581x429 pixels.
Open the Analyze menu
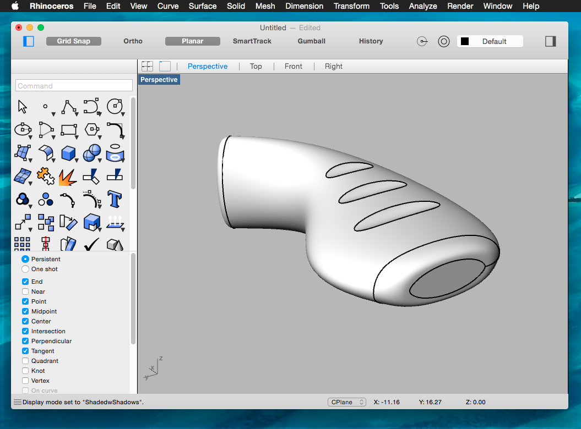423,6
